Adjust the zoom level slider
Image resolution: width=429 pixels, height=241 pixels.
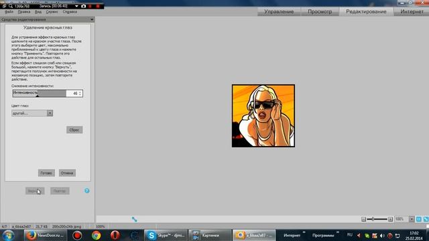tap(377, 219)
